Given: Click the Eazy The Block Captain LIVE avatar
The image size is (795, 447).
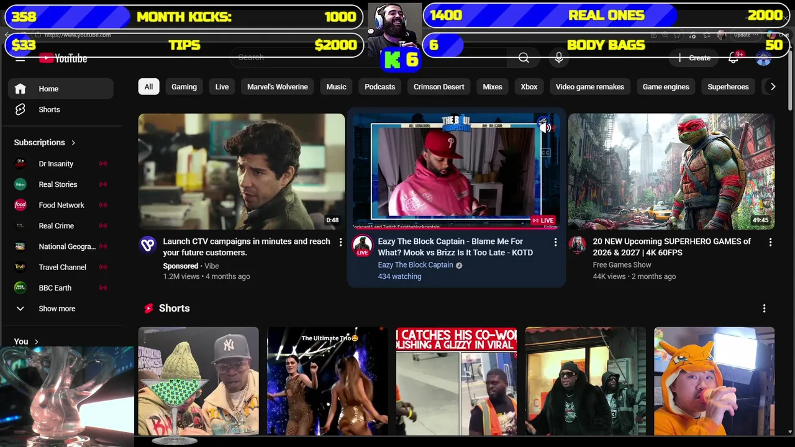Looking at the screenshot, I should click(363, 246).
